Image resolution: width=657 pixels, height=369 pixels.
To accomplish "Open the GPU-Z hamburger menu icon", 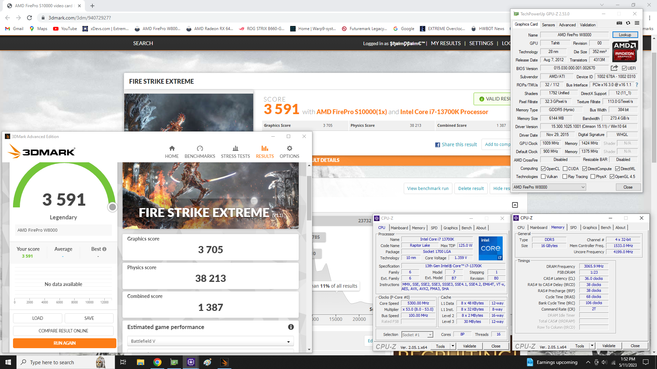I will [637, 23].
